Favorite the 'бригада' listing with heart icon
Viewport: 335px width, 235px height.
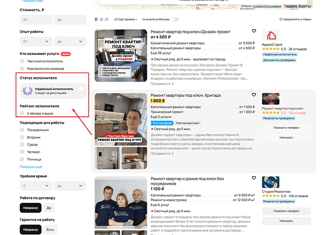[254, 95]
